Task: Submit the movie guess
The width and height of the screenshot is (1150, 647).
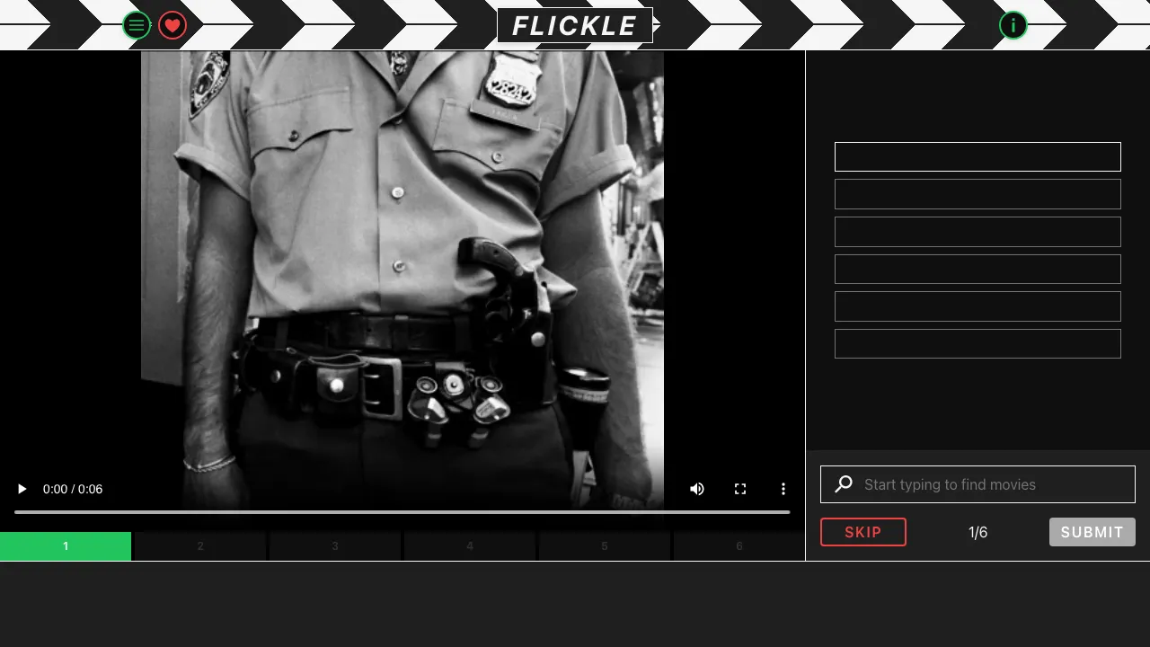Action: pos(1092,532)
